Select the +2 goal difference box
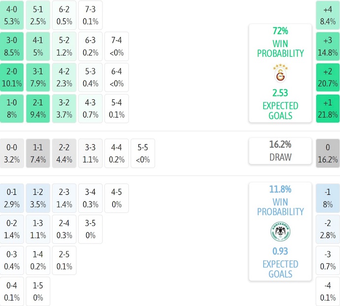The image size is (340, 306). (328, 77)
